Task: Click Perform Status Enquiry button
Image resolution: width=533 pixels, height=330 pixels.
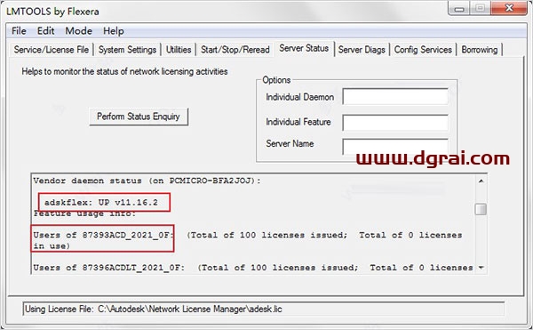Action: coord(139,117)
